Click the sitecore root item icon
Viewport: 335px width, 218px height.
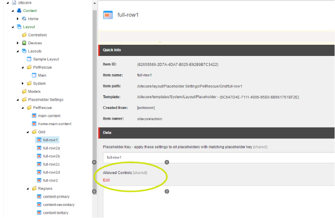pyautogui.click(x=14, y=2)
